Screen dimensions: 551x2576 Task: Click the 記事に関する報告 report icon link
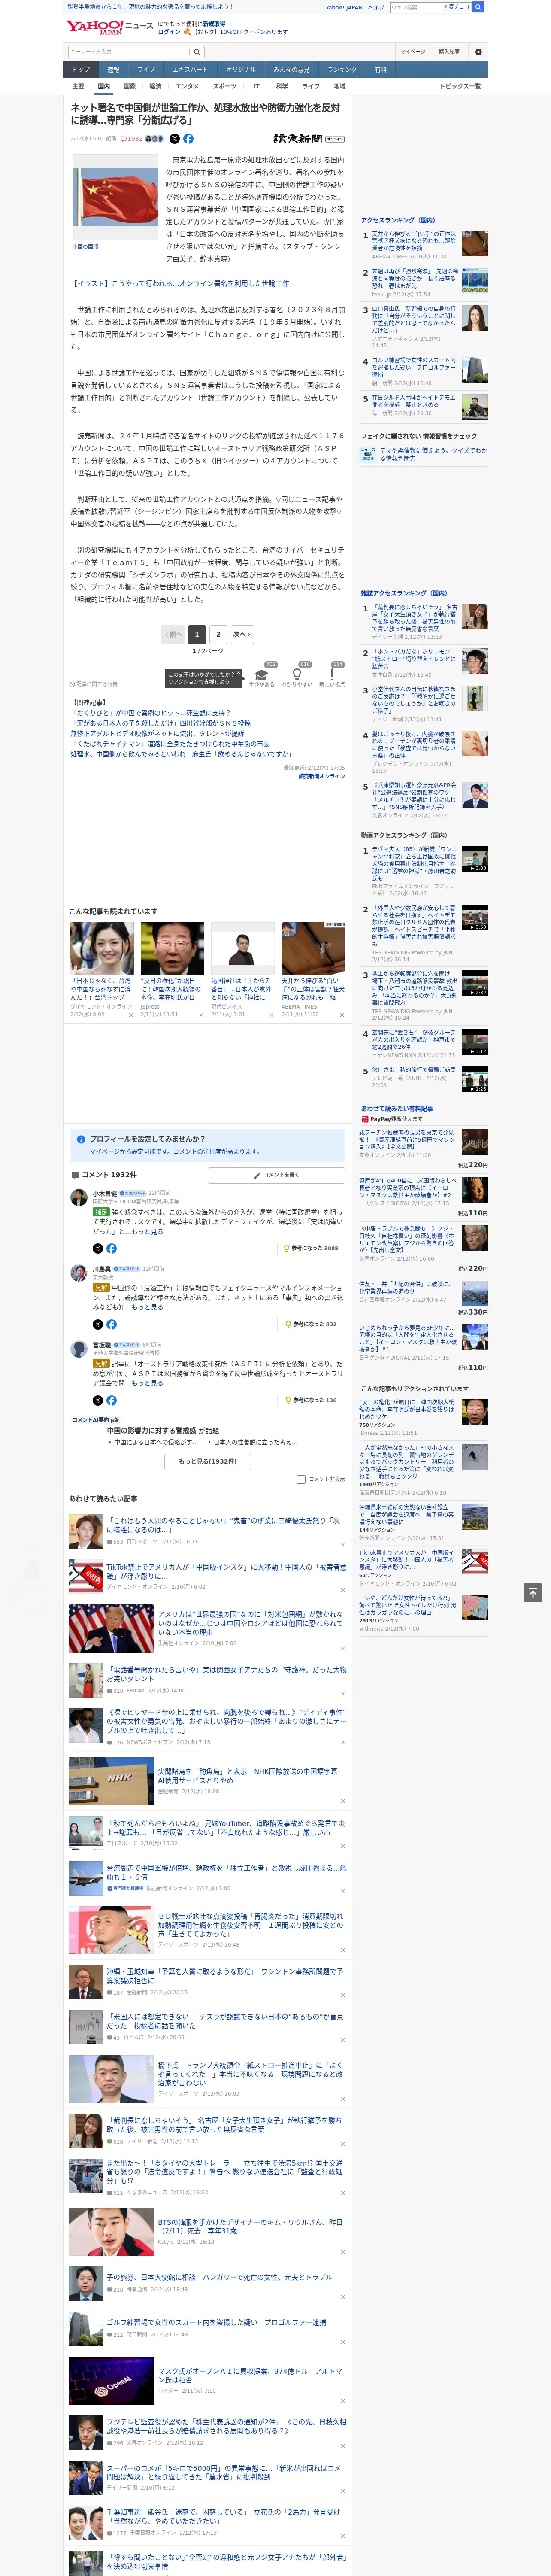point(93,684)
